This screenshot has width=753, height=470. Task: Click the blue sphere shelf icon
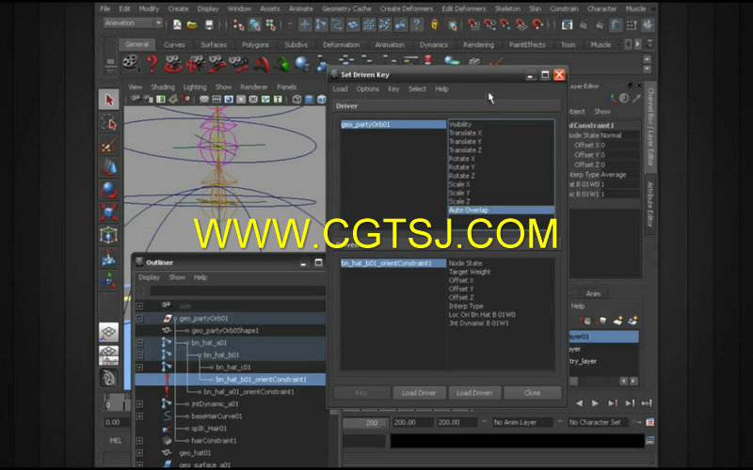point(302,63)
